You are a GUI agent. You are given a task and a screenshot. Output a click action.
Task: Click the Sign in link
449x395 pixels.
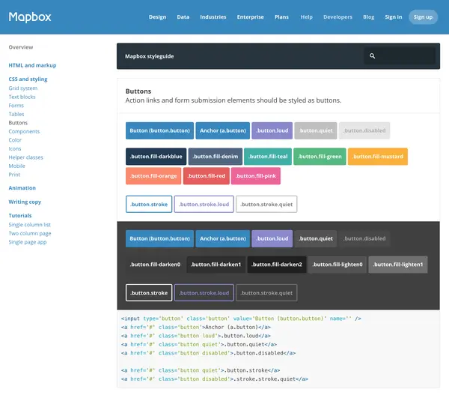tap(393, 17)
